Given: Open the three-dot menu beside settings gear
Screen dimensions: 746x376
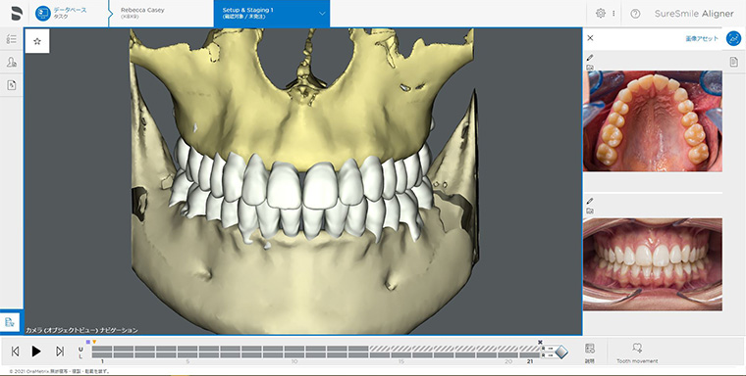Looking at the screenshot, I should click(613, 14).
